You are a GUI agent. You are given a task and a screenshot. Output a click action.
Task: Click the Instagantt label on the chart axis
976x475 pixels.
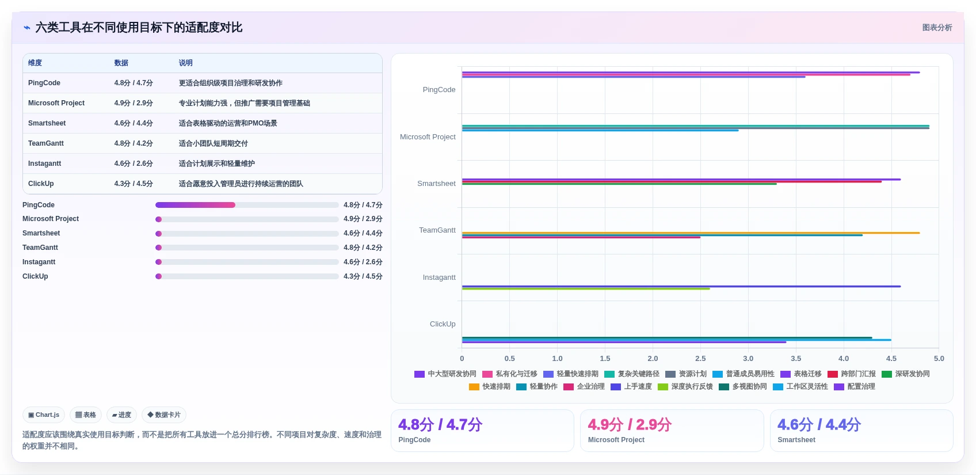tap(439, 278)
